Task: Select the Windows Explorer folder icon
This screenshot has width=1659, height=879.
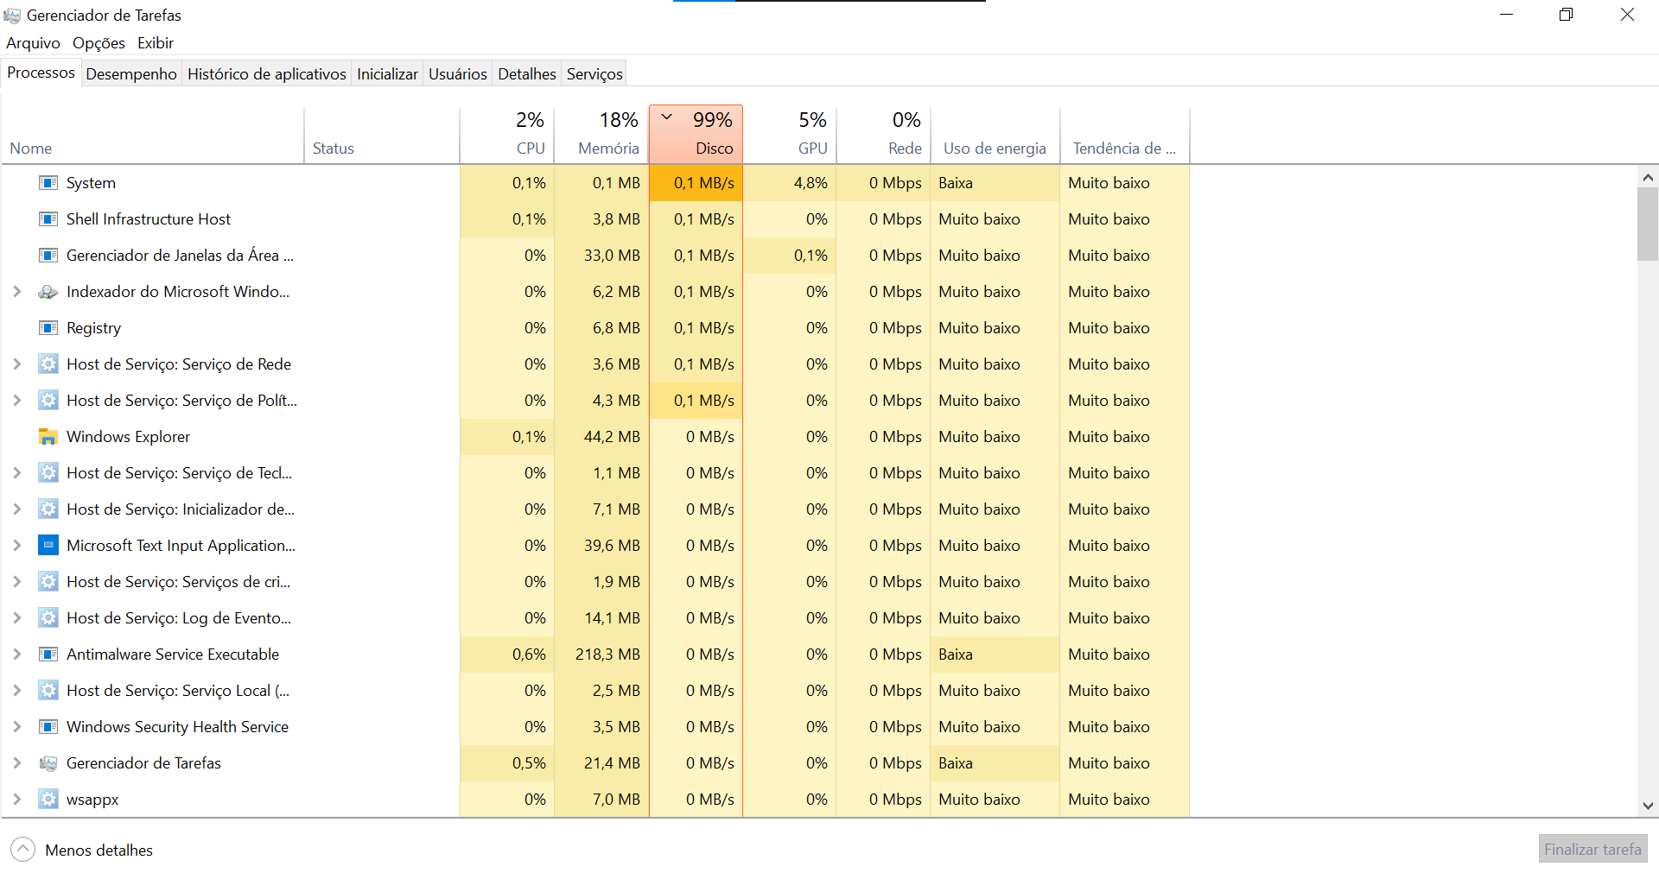Action: 48,437
